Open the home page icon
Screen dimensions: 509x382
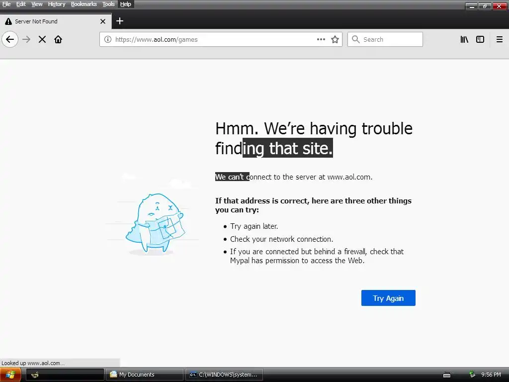point(58,40)
